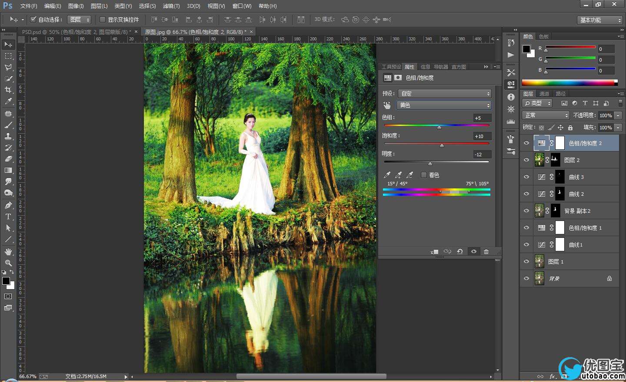Viewport: 626px width, 382px height.
Task: Hide the 色相/饱和度 2 layer
Action: point(526,143)
